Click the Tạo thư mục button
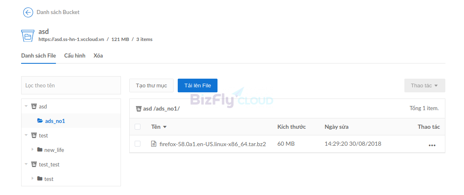Image resolution: width=464 pixels, height=195 pixels. [151, 86]
